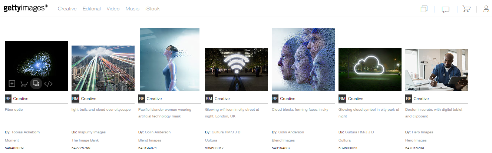Click image ID 539603023
Image resolution: width=492 pixels, height=153 pixels.
(x=348, y=148)
